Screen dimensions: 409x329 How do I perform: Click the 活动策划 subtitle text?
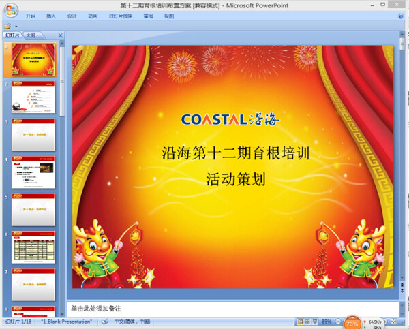click(x=236, y=179)
